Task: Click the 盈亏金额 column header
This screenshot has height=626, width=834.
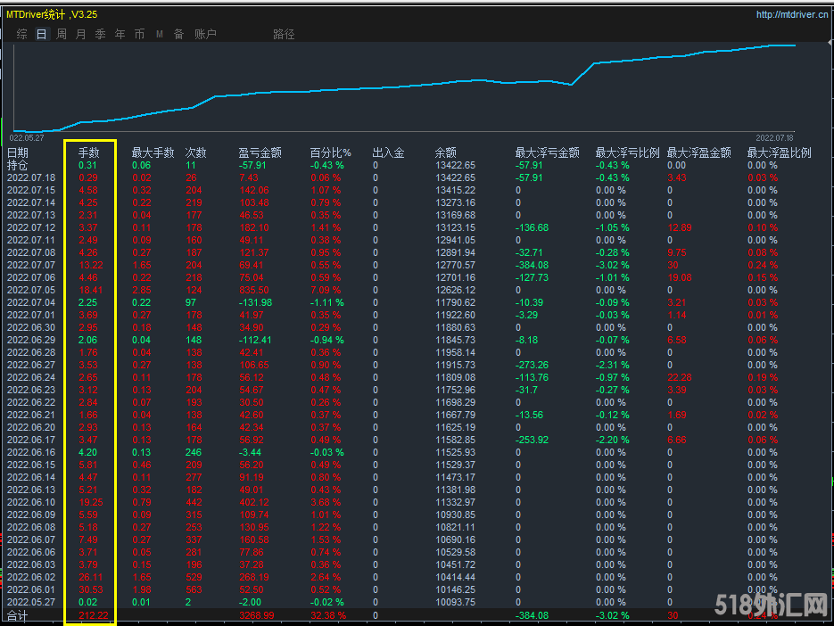Action: [x=260, y=152]
